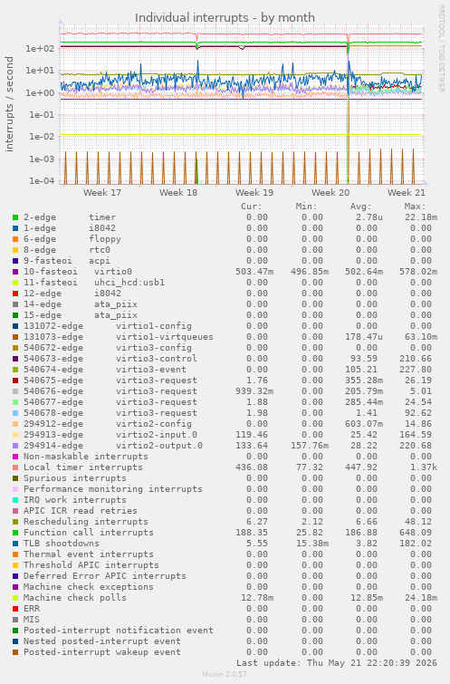Click the purple 10-fasteoi virtio0 legend swatch
The image size is (450, 684).
(x=15, y=272)
